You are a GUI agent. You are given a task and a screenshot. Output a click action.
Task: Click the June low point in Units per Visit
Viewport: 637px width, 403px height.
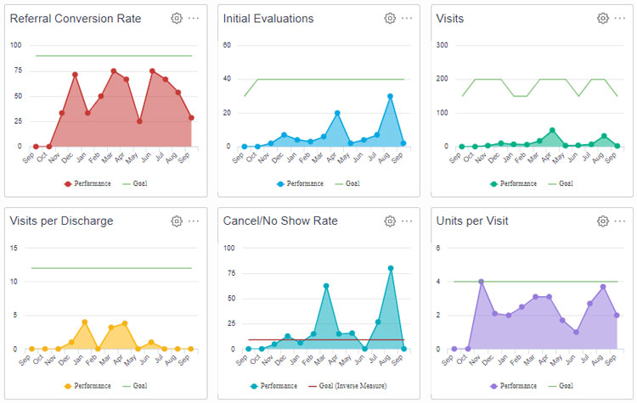(x=576, y=332)
